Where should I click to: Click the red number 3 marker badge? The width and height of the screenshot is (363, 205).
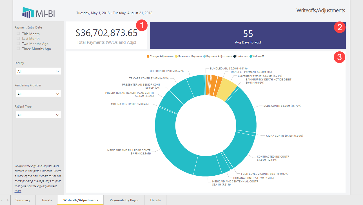339,57
